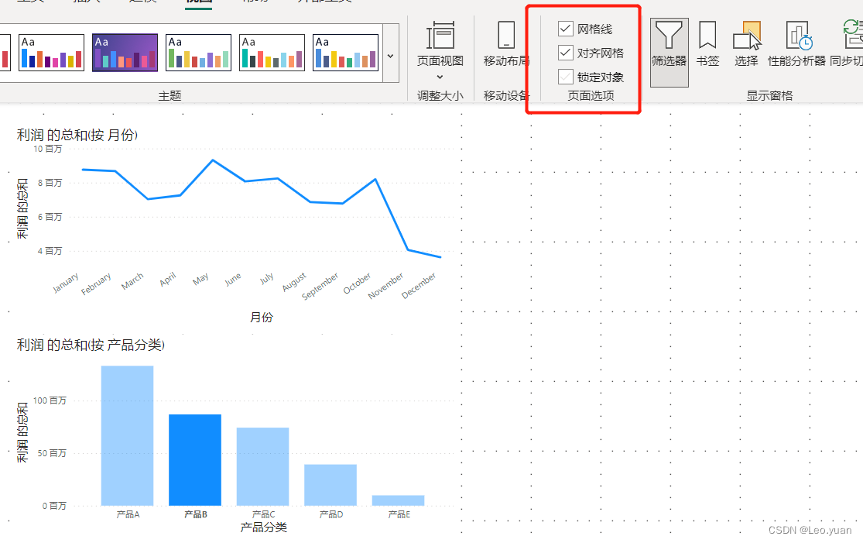Click the December axis label
The width and height of the screenshot is (863, 543).
point(419,285)
